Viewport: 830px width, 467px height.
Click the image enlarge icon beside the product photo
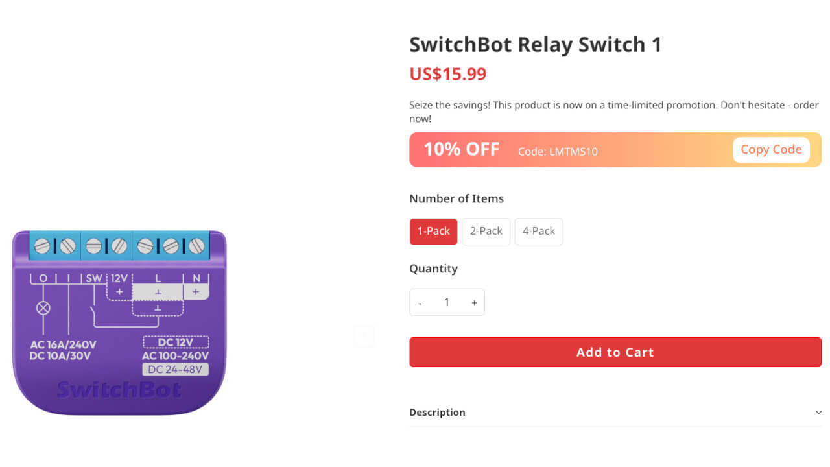point(364,335)
